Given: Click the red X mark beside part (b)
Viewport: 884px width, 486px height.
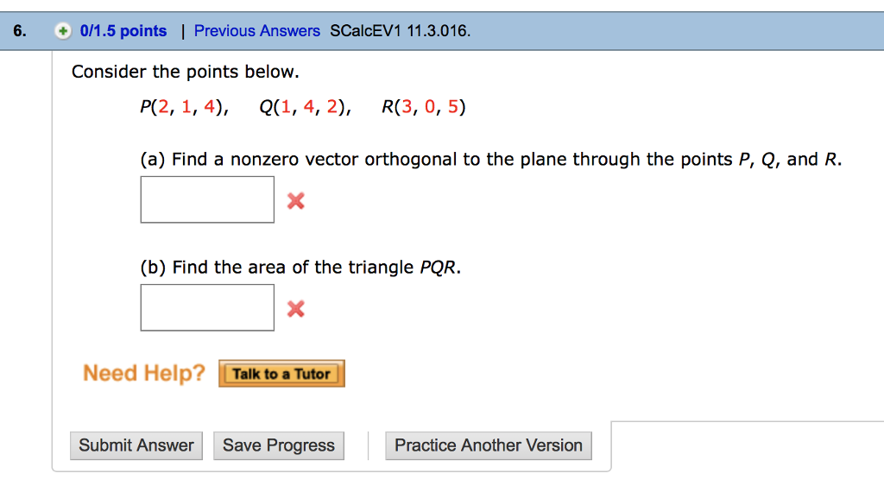Looking at the screenshot, I should click(296, 308).
